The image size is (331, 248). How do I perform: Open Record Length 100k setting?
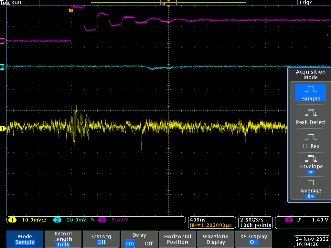click(x=63, y=239)
